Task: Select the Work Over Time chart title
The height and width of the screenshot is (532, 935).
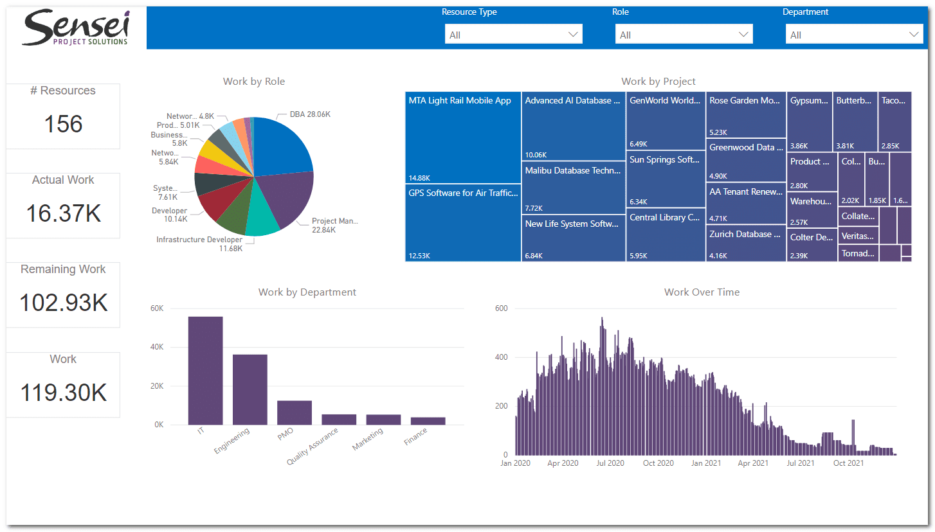Action: (702, 292)
